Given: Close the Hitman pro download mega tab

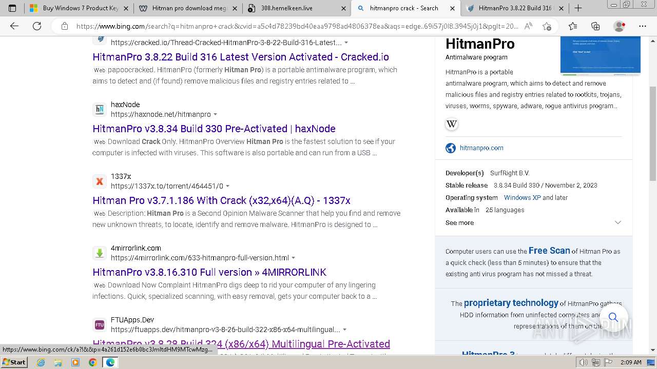Looking at the screenshot, I should [x=235, y=8].
